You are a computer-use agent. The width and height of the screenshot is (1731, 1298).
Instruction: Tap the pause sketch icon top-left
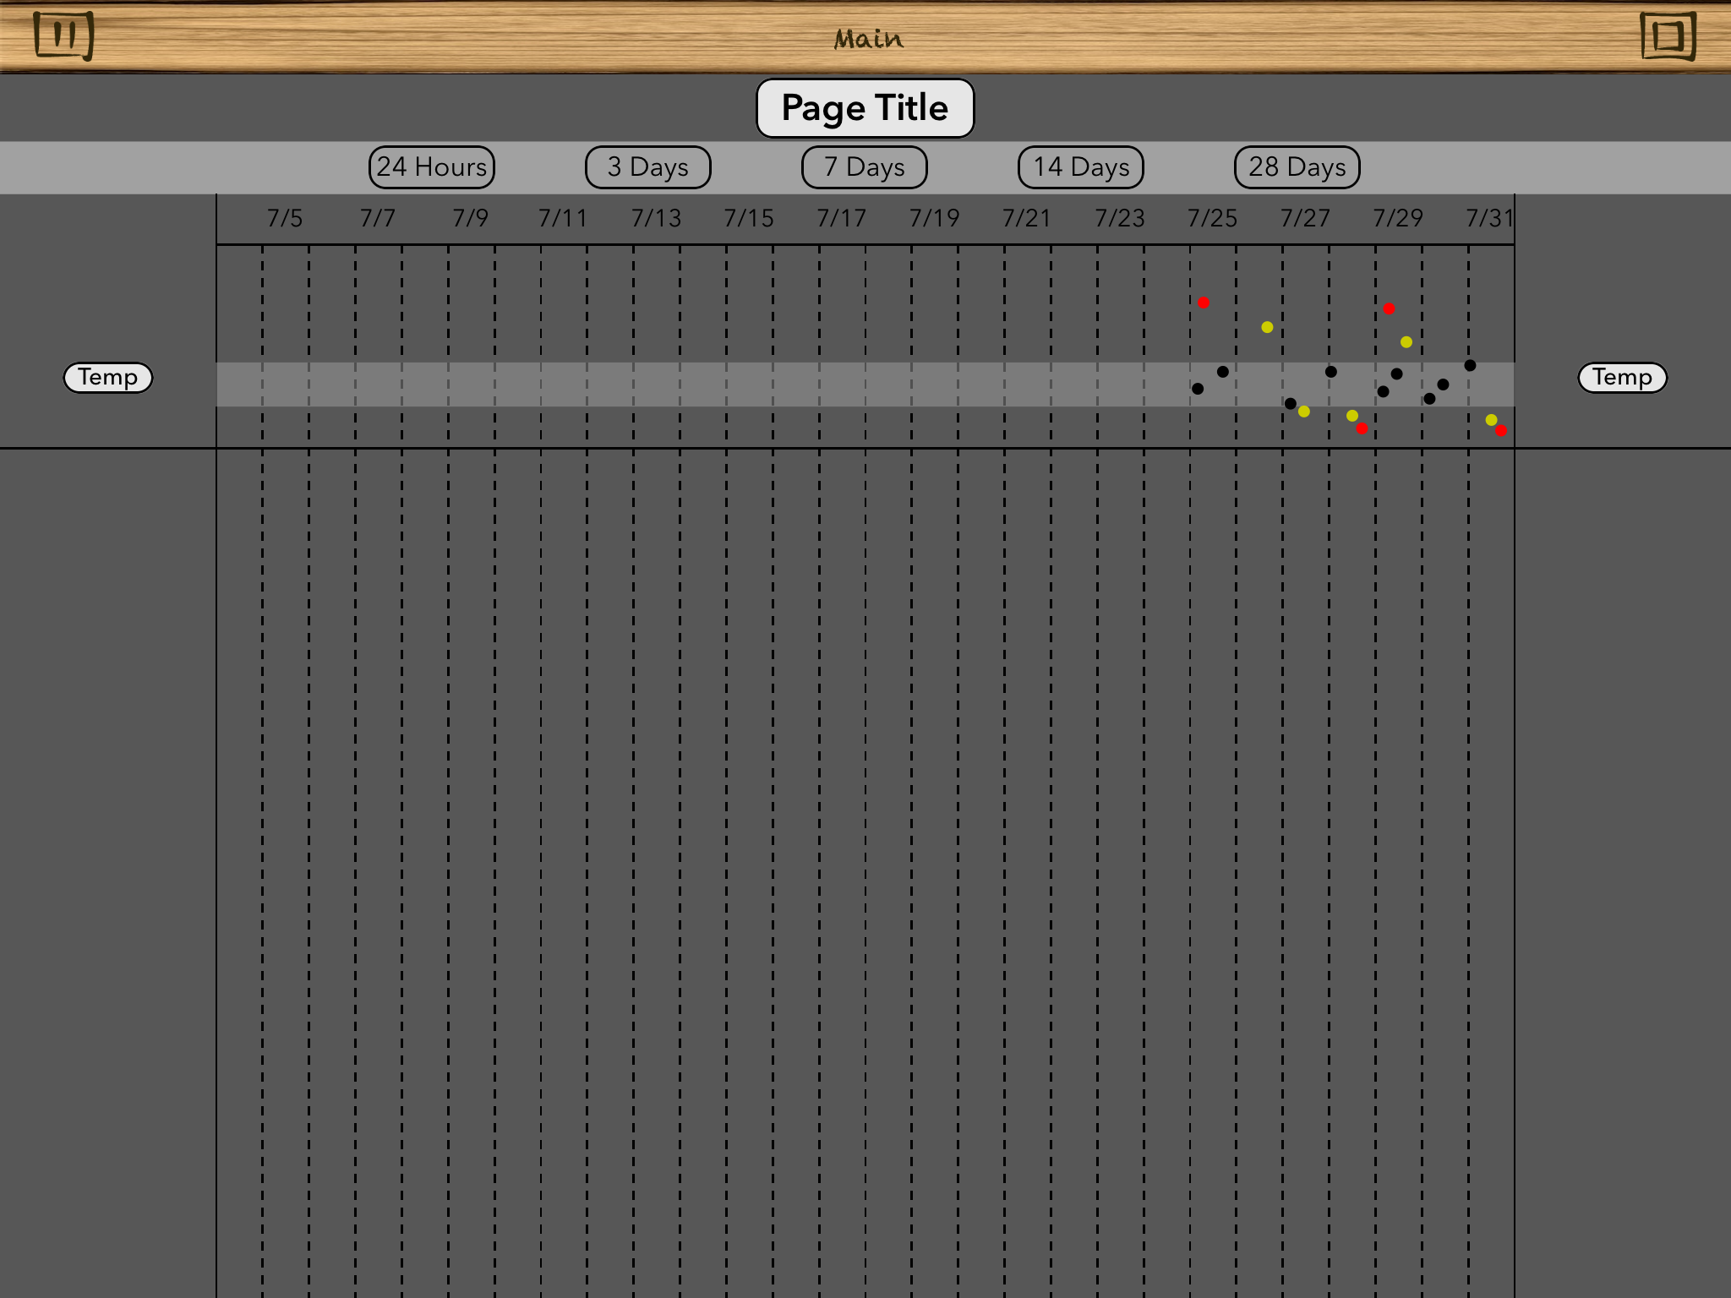[x=63, y=35]
